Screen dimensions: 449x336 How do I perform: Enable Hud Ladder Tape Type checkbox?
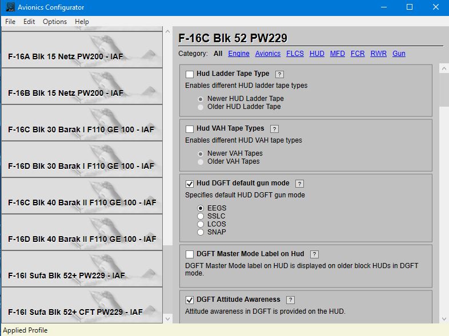189,74
